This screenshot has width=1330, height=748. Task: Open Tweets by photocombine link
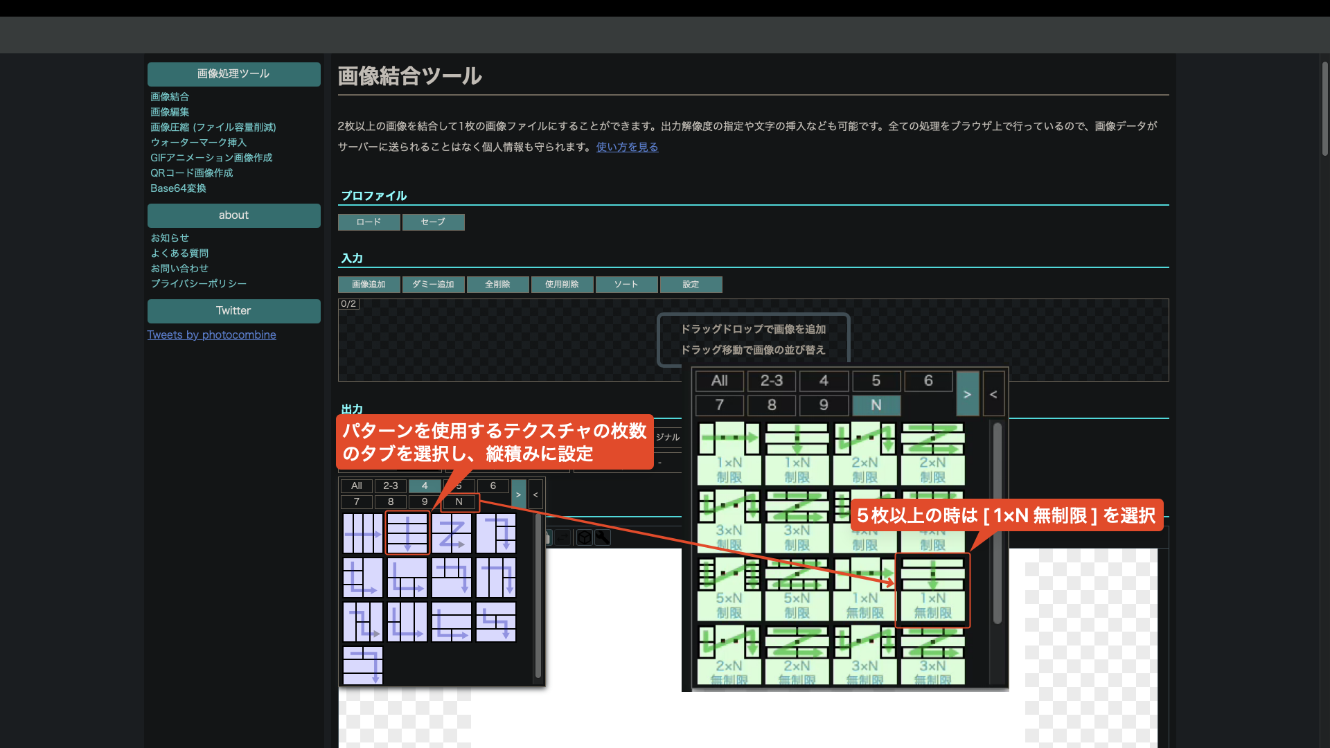(x=211, y=335)
